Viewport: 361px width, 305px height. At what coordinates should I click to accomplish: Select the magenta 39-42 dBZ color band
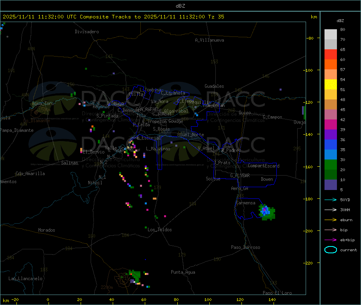[331, 124]
